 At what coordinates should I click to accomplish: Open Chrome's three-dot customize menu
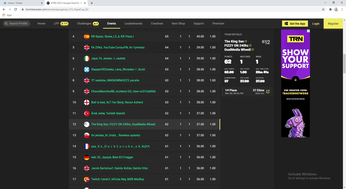(x=342, y=9)
